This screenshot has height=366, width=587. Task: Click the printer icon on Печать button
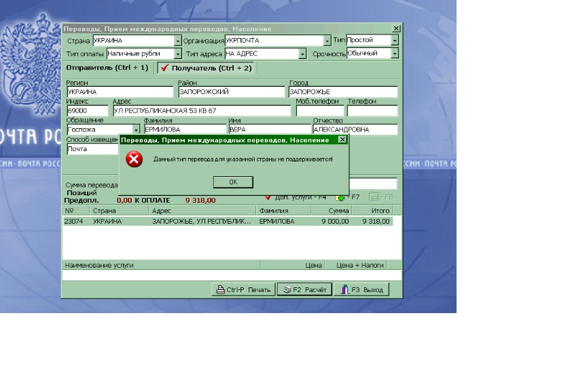pos(221,289)
